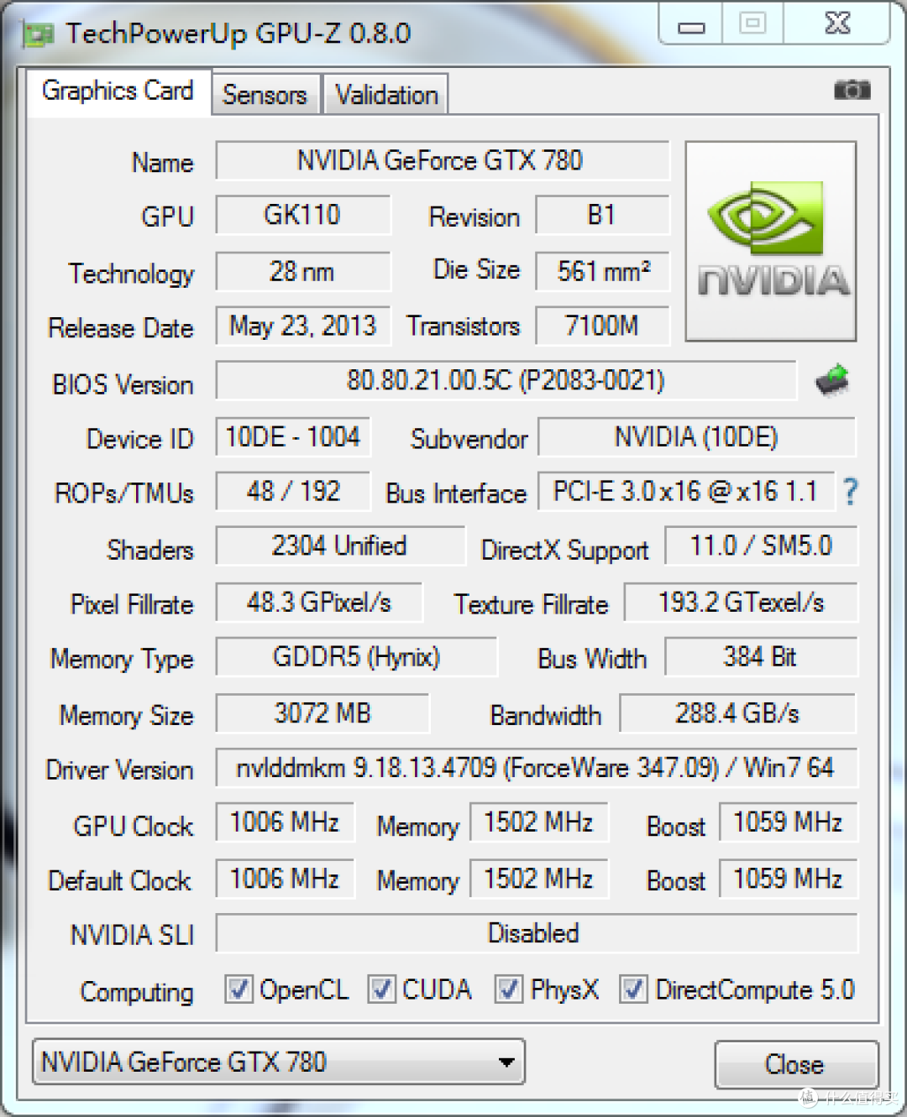
Task: Click the Computing label text
Action: pos(137,992)
